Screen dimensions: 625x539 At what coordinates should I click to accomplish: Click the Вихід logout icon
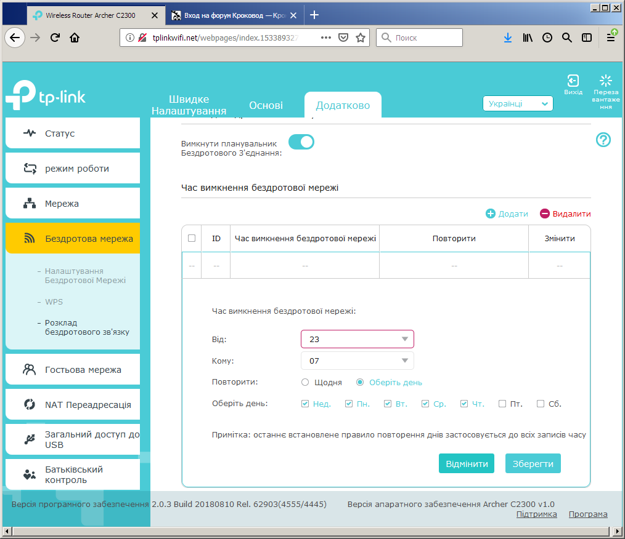[x=573, y=81]
